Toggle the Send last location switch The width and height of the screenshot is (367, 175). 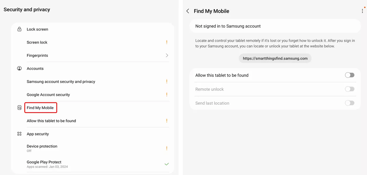coord(350,103)
